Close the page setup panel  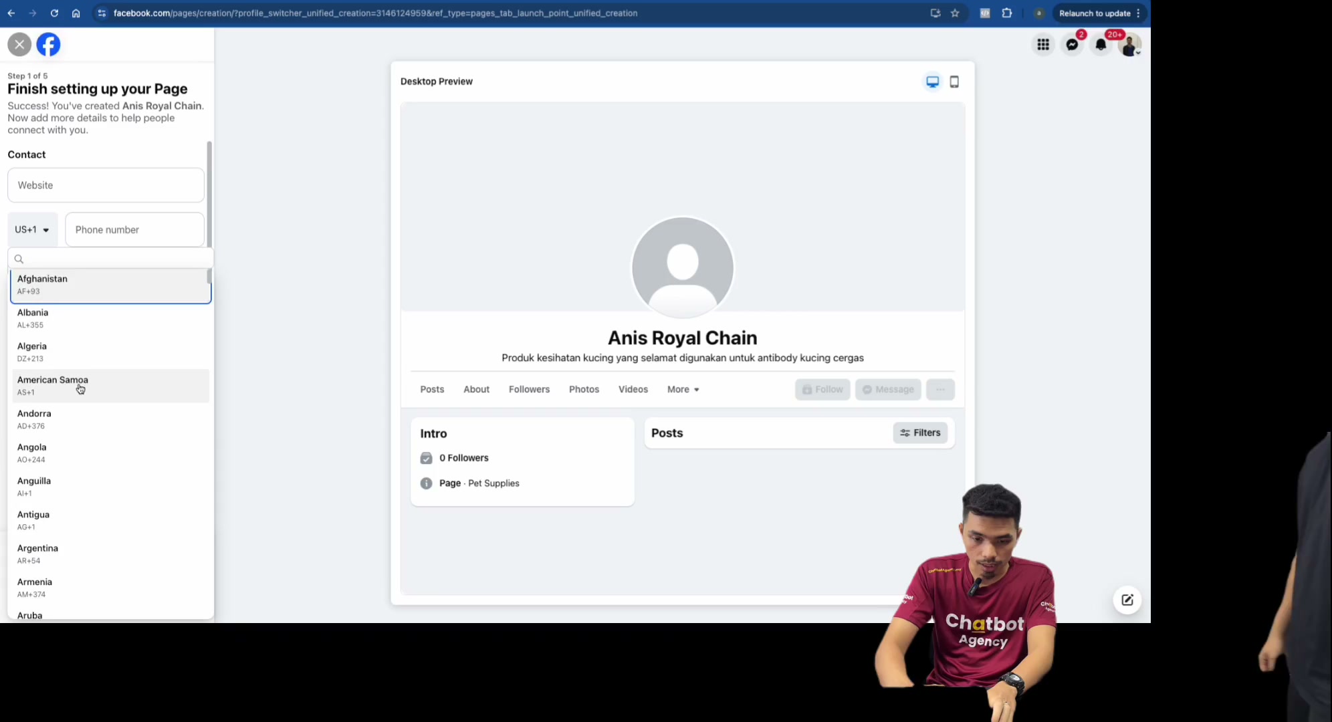19,45
